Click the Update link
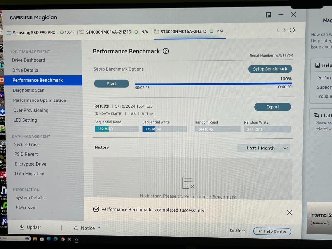 tap(34, 227)
